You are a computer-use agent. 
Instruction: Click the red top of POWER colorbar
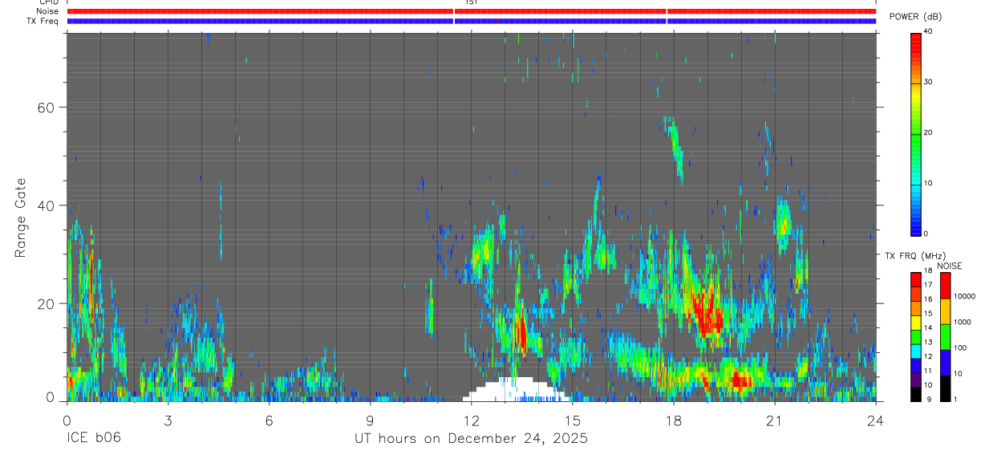pos(916,44)
